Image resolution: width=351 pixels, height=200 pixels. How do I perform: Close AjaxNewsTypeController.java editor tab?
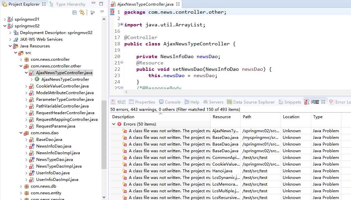pyautogui.click(x=178, y=4)
